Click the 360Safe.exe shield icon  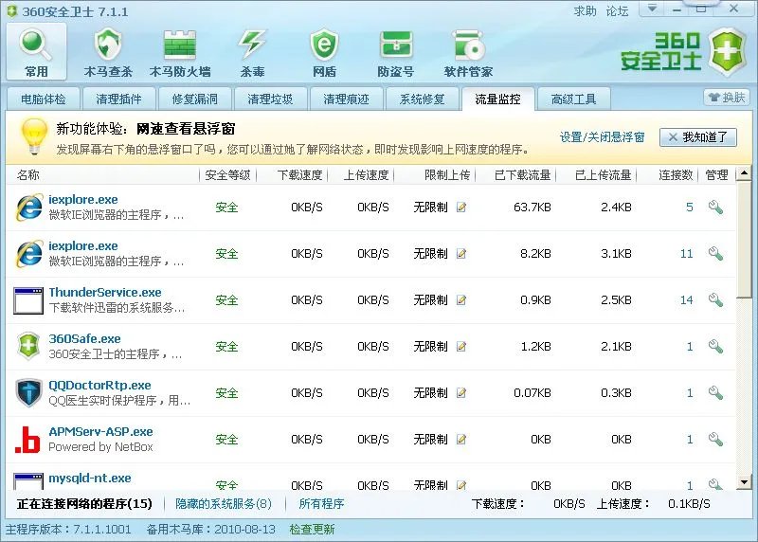pos(28,346)
